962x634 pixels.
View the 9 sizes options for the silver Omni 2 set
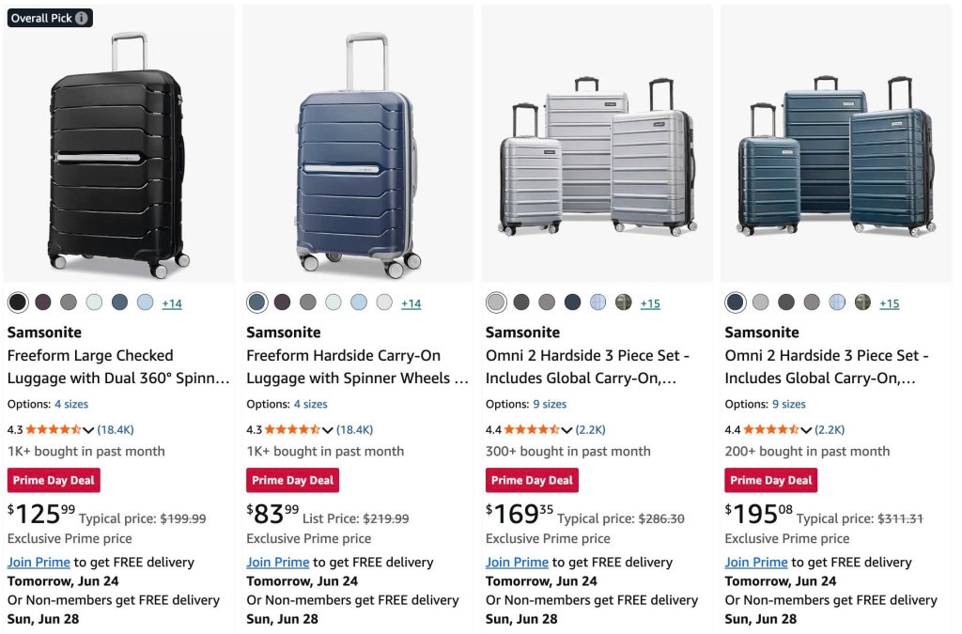pyautogui.click(x=550, y=404)
